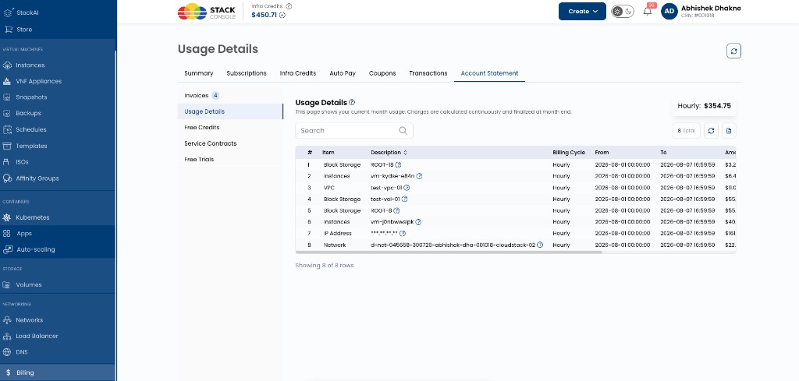
Task: Switch to Summary tab
Action: [199, 73]
